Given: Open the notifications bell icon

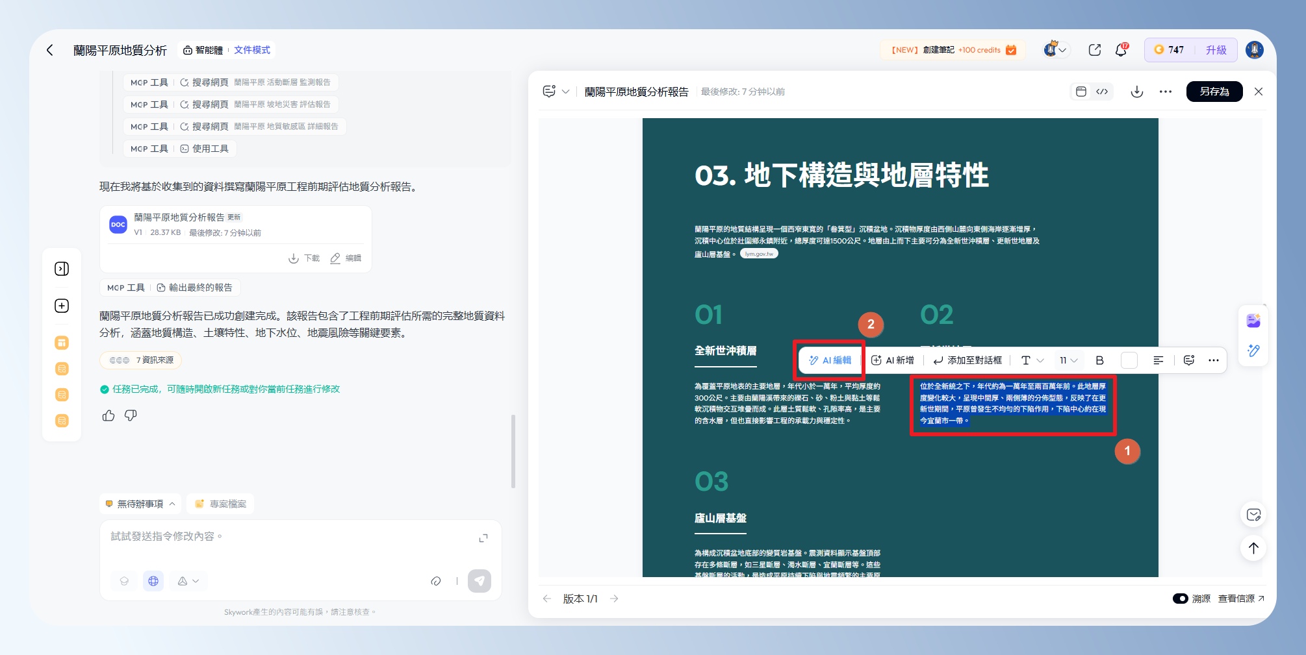Looking at the screenshot, I should [1121, 50].
